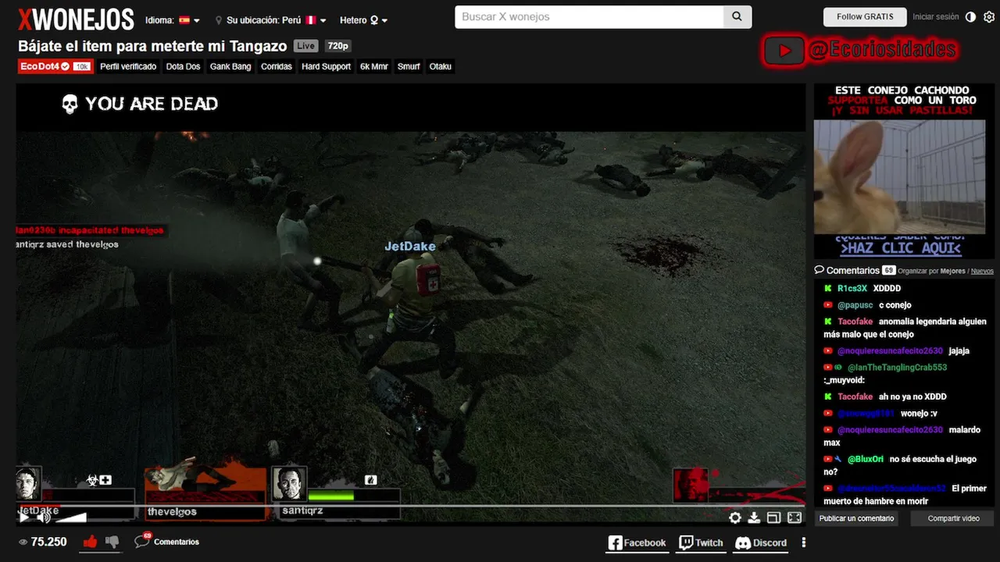Open the EcoDot4 channel tag
1000x562 pixels.
(x=55, y=66)
